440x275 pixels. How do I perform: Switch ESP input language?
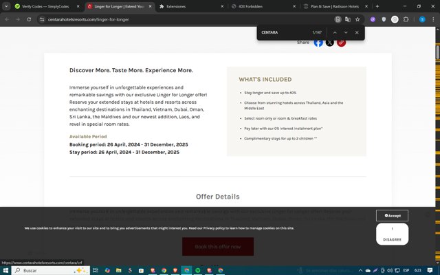tap(406, 270)
